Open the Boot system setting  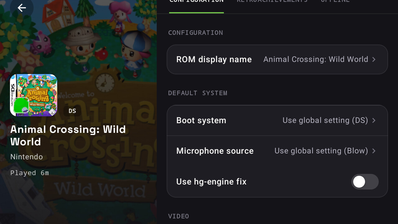[277, 120]
